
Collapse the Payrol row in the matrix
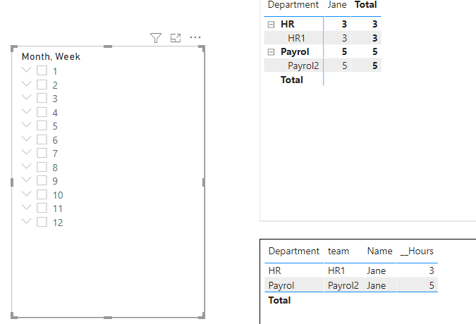point(271,52)
